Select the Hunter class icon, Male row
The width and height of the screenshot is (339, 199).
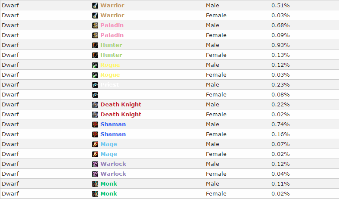[95, 45]
